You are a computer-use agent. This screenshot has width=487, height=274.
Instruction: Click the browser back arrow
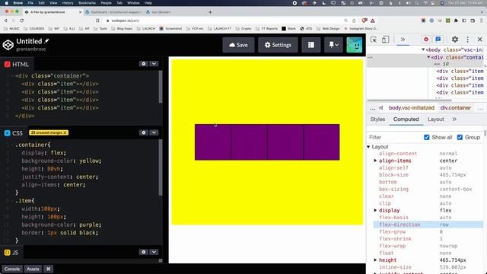tap(5, 21)
